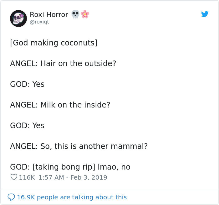Click 'So, this is another mammal?' text
219x205 pixels.
coord(94,146)
